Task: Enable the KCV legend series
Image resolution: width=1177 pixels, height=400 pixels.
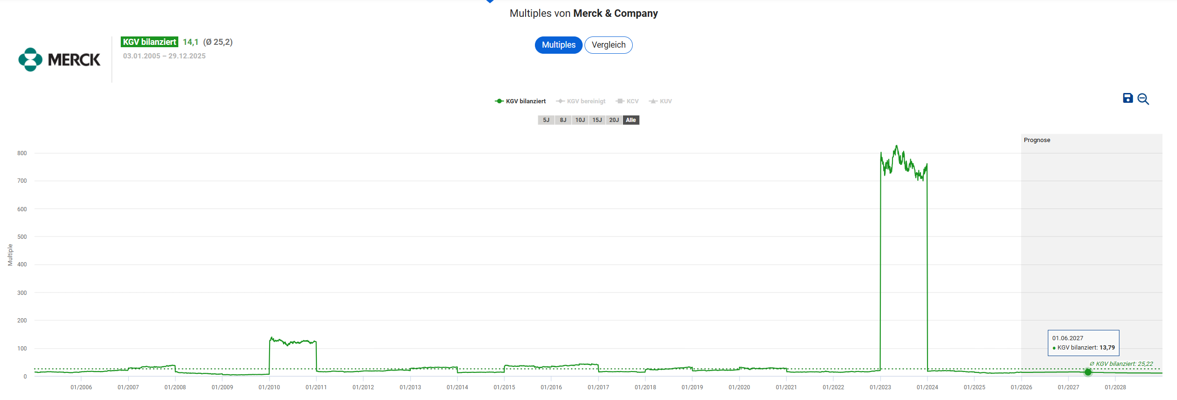Action: 627,101
